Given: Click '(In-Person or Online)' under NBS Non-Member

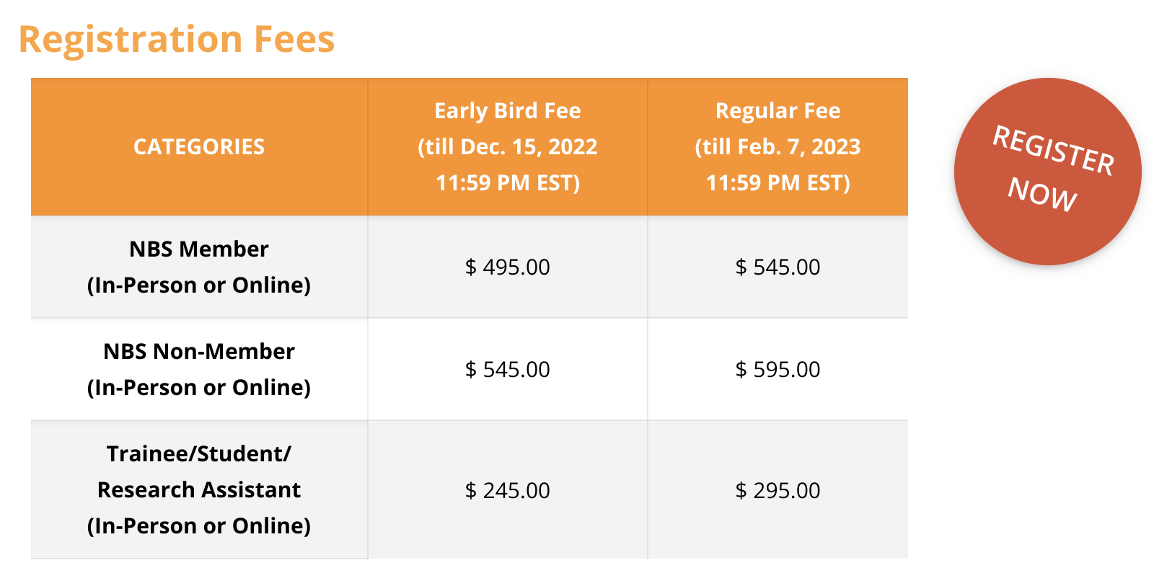Looking at the screenshot, I should pos(199,388).
